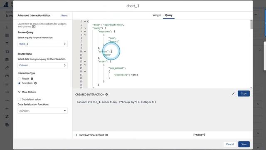
Task: Add a chart widget from the dashboard sidebar
Action: point(7,27)
